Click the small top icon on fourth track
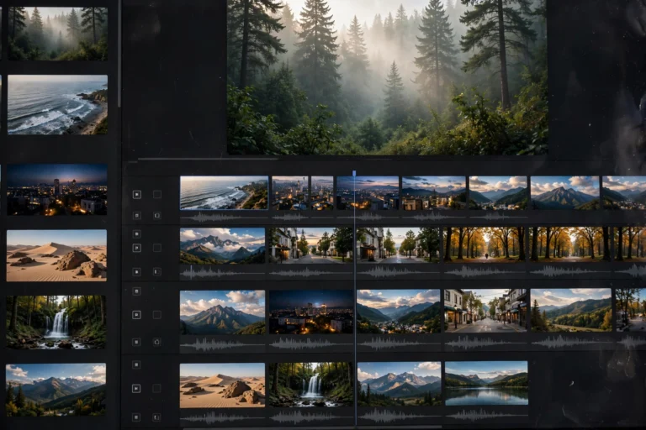The height and width of the screenshot is (430, 646). click(x=136, y=364)
